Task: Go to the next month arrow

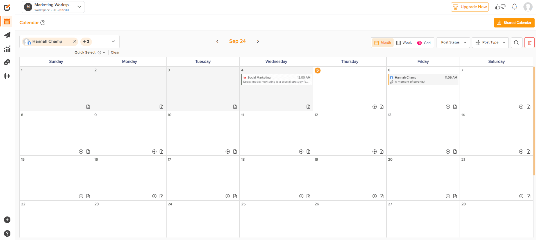Action: pos(258,41)
